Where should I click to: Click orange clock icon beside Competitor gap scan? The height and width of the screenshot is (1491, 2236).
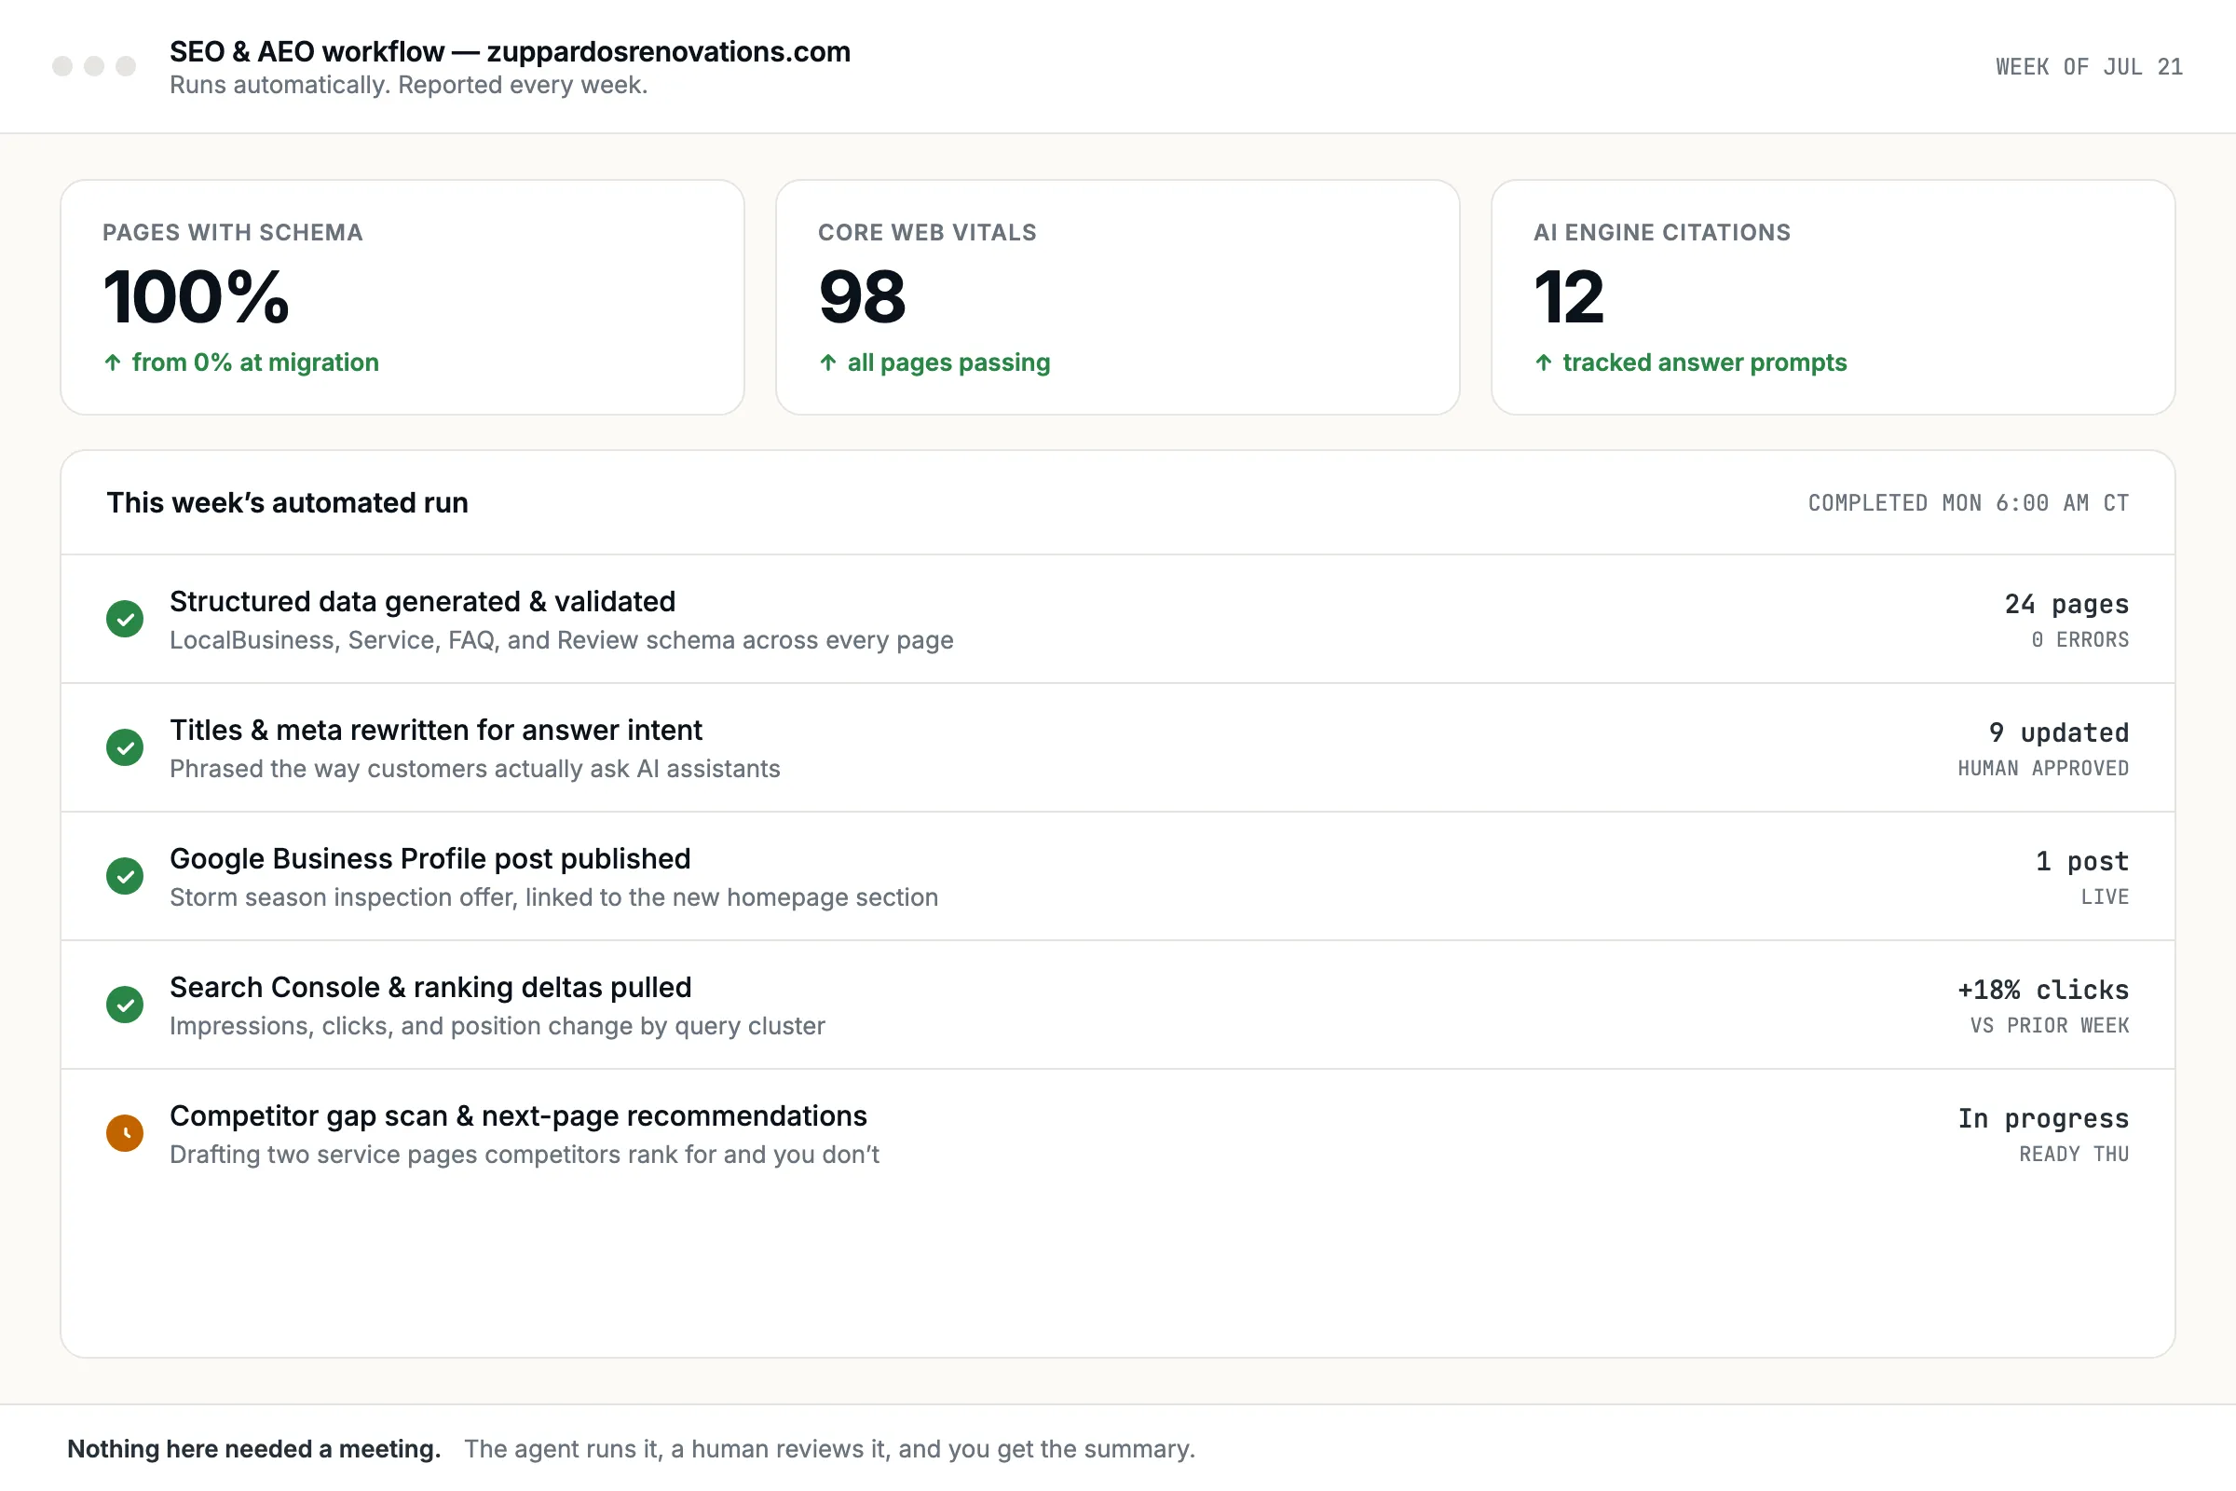coord(125,1132)
